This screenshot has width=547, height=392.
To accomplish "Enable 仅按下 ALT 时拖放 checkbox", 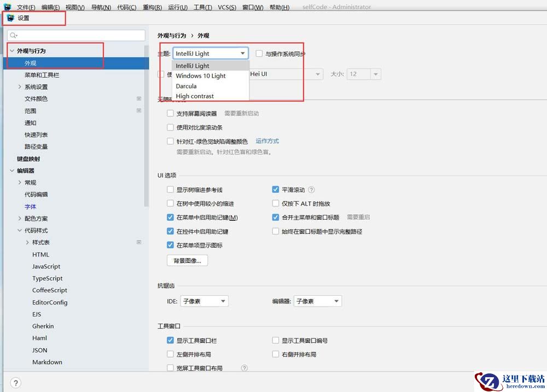I will pos(276,203).
